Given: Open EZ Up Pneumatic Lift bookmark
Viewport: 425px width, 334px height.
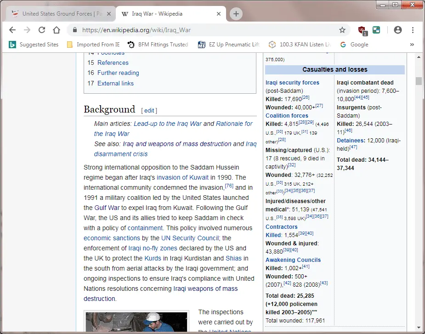Looking at the screenshot, I should 229,45.
